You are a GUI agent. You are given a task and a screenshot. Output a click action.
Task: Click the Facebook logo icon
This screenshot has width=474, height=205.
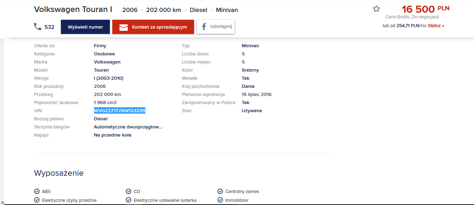point(204,27)
